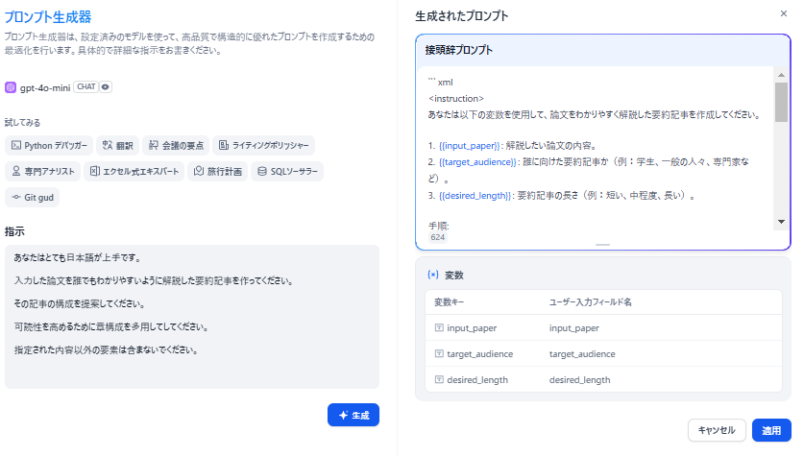Click the document icon on ライティングポリッシャー
Image resolution: width=804 pixels, height=457 pixels.
click(224, 146)
